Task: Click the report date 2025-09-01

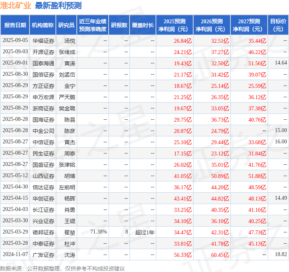Action: click(x=15, y=63)
